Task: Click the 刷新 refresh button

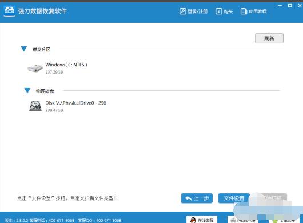Action: (x=269, y=38)
